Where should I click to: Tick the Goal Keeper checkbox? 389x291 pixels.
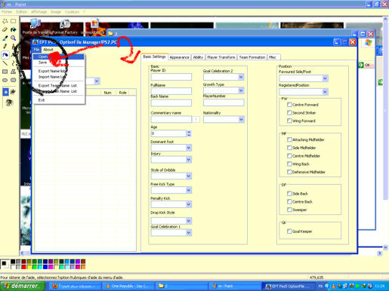click(289, 231)
